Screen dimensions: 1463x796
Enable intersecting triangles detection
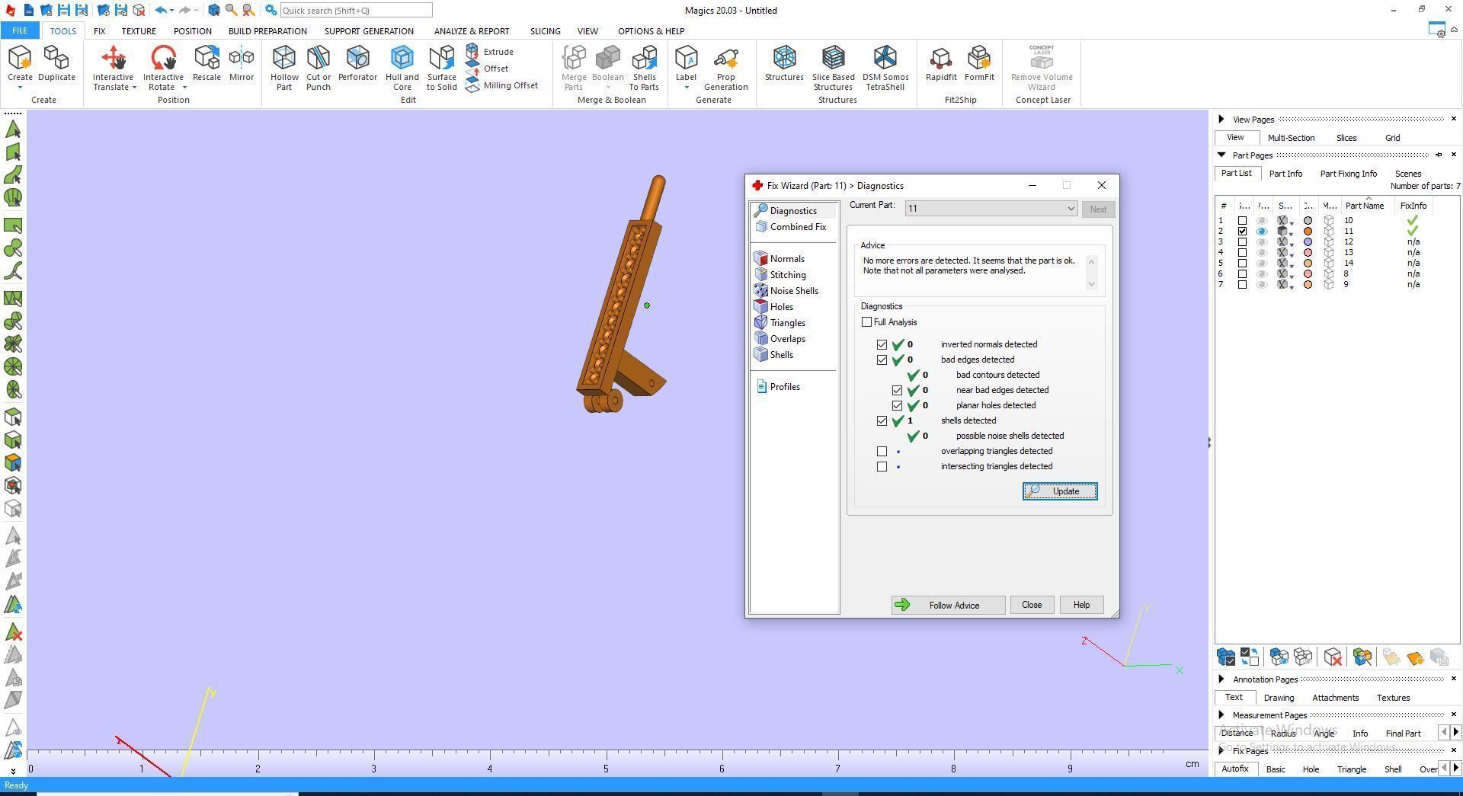pyautogui.click(x=882, y=466)
